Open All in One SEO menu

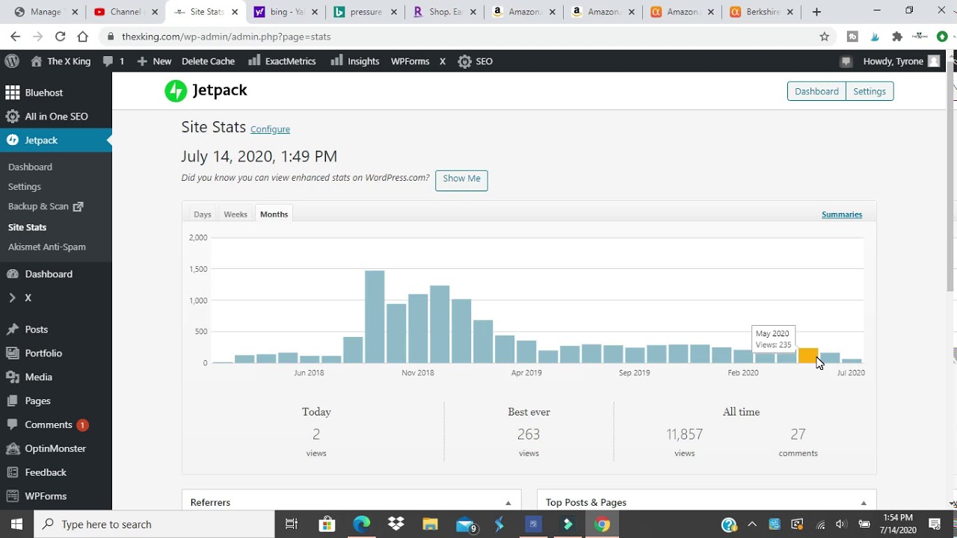click(56, 117)
